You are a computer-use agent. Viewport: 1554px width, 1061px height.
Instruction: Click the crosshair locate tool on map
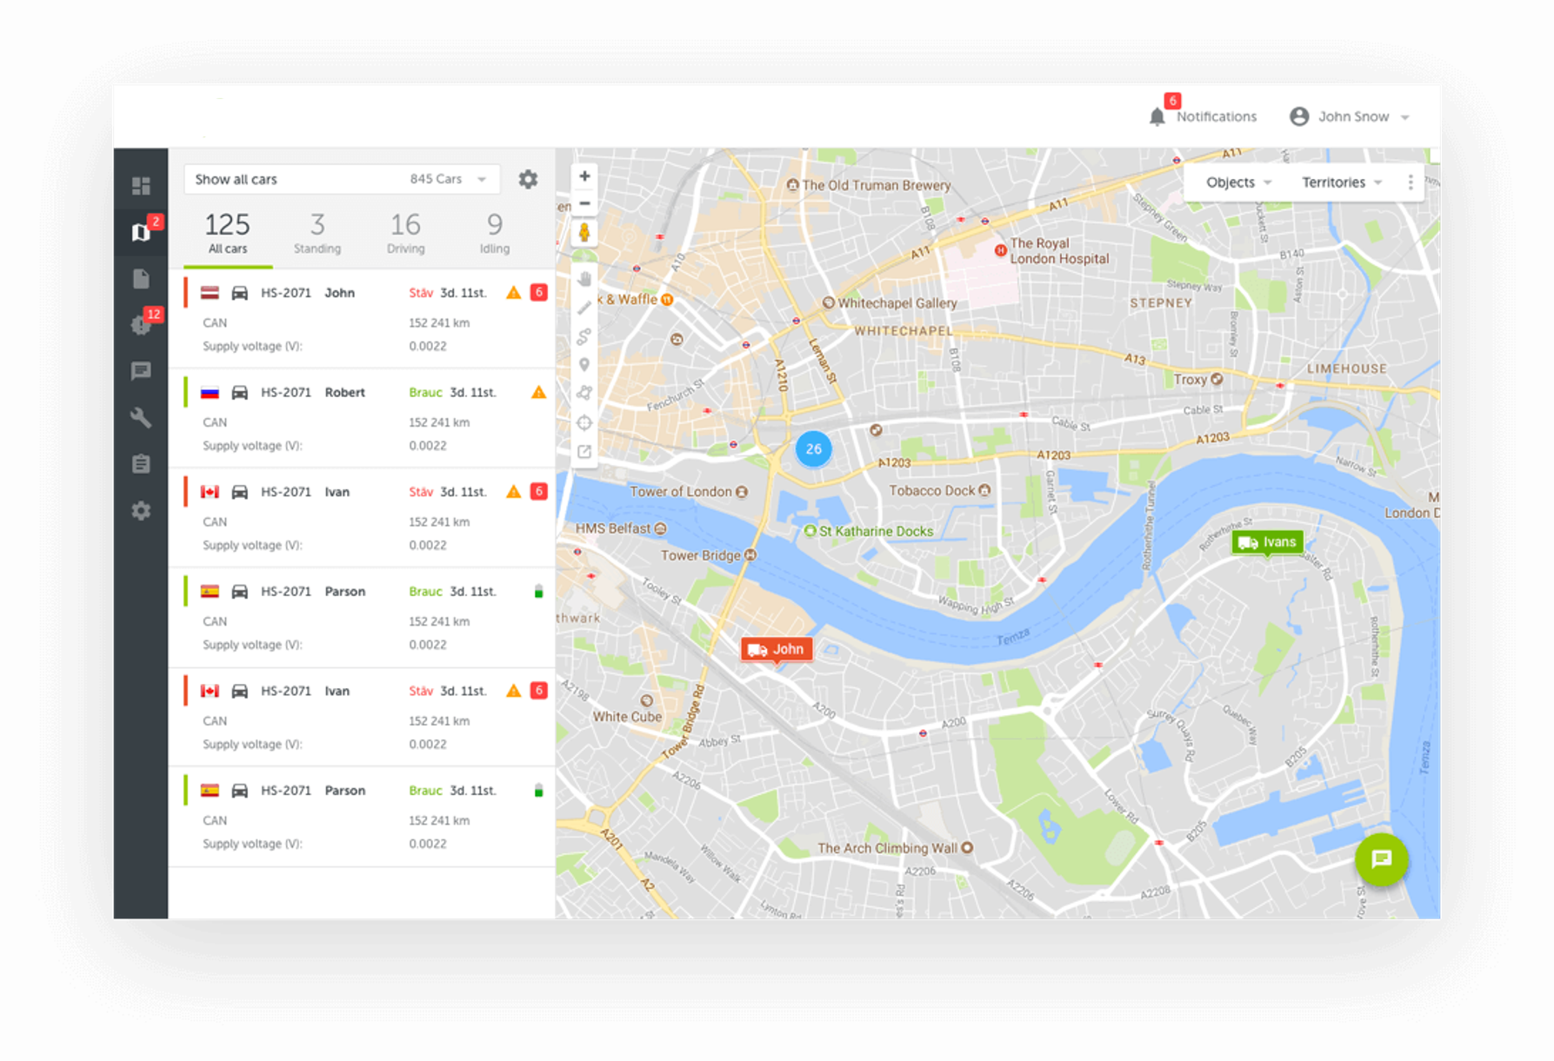(584, 423)
